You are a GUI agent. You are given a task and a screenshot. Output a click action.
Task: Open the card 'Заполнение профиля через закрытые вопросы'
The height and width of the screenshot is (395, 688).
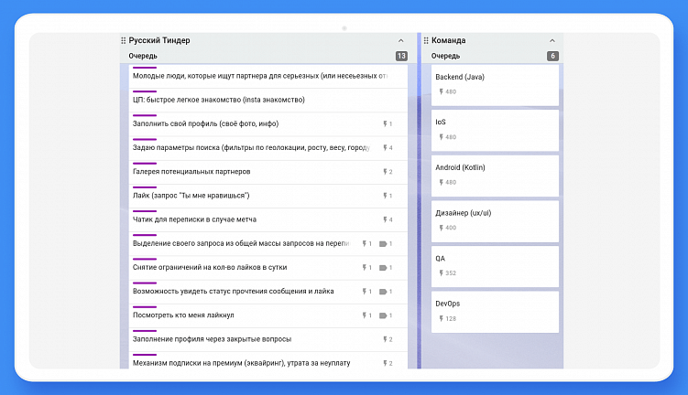(268, 339)
